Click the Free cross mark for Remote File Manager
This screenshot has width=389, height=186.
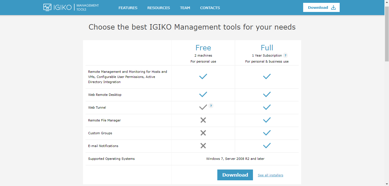point(203,120)
